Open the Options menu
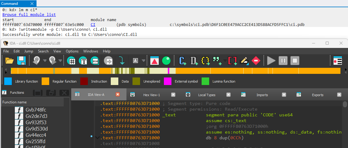 (72, 51)
